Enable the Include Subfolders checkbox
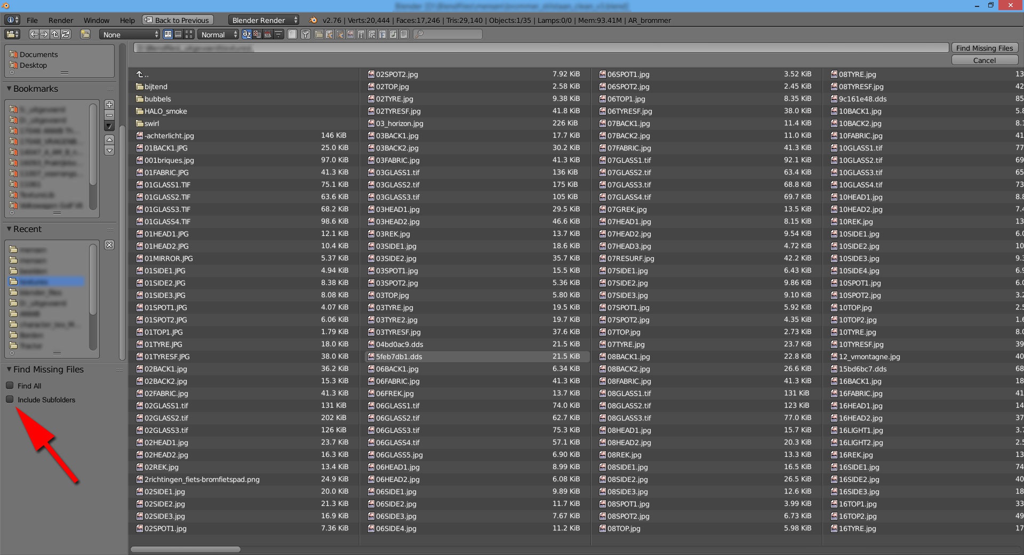This screenshot has width=1024, height=555. click(10, 399)
